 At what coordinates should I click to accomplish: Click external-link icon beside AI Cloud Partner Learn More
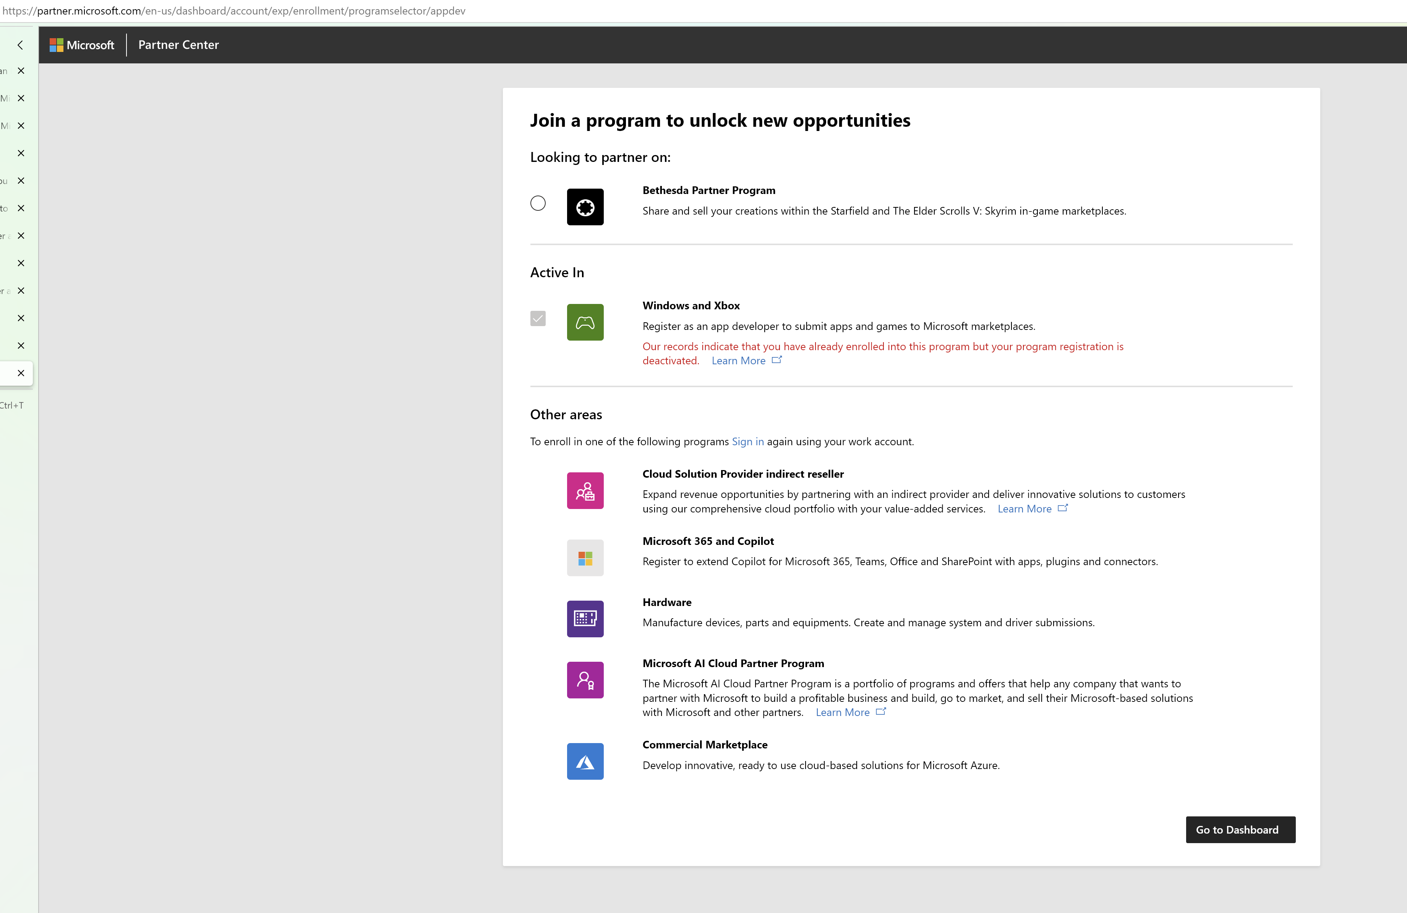pyautogui.click(x=880, y=712)
